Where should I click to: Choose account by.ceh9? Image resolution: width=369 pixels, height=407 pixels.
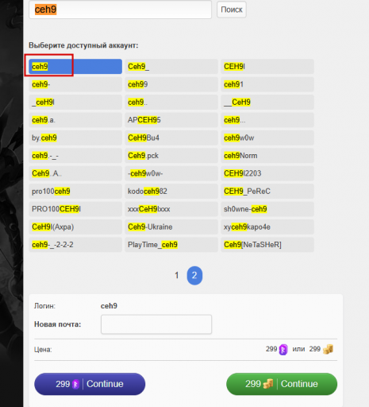[x=75, y=138]
